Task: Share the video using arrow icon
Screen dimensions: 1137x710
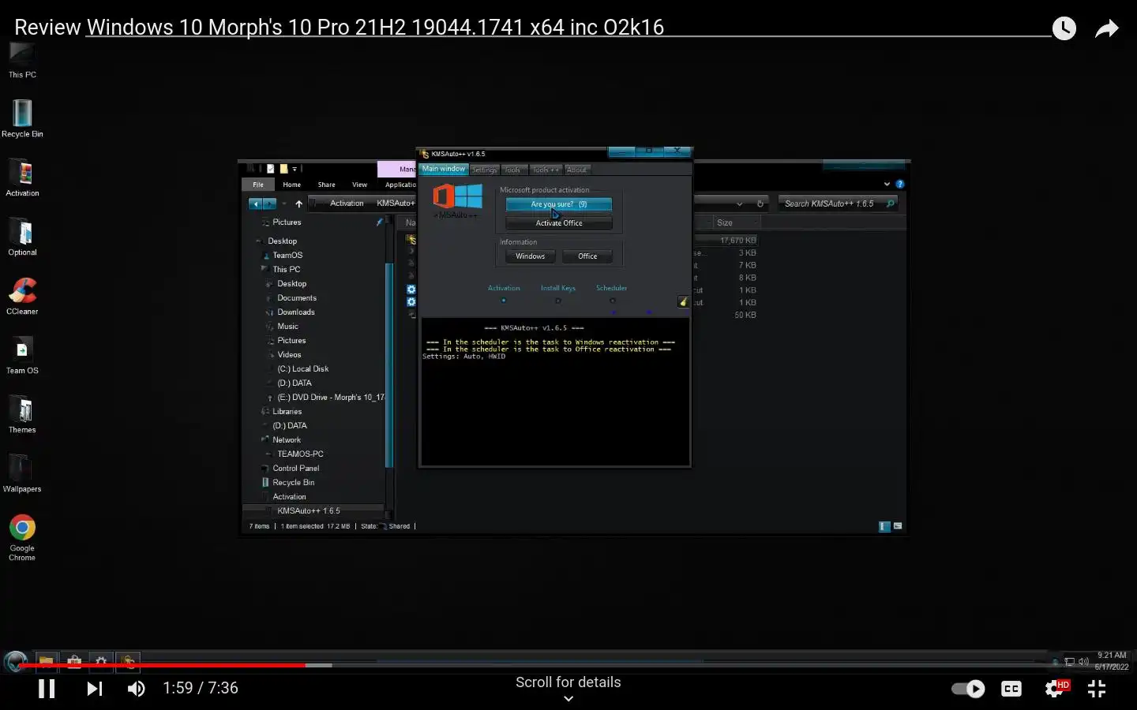Action: (x=1107, y=28)
